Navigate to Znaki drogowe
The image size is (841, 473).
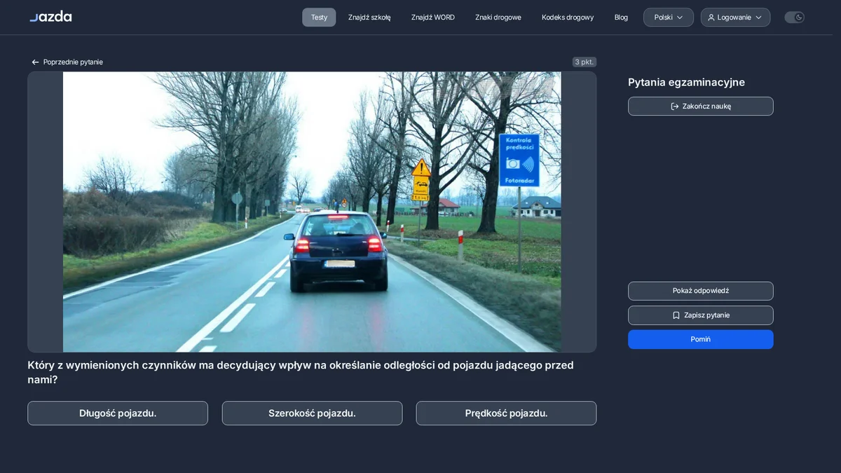(x=498, y=18)
